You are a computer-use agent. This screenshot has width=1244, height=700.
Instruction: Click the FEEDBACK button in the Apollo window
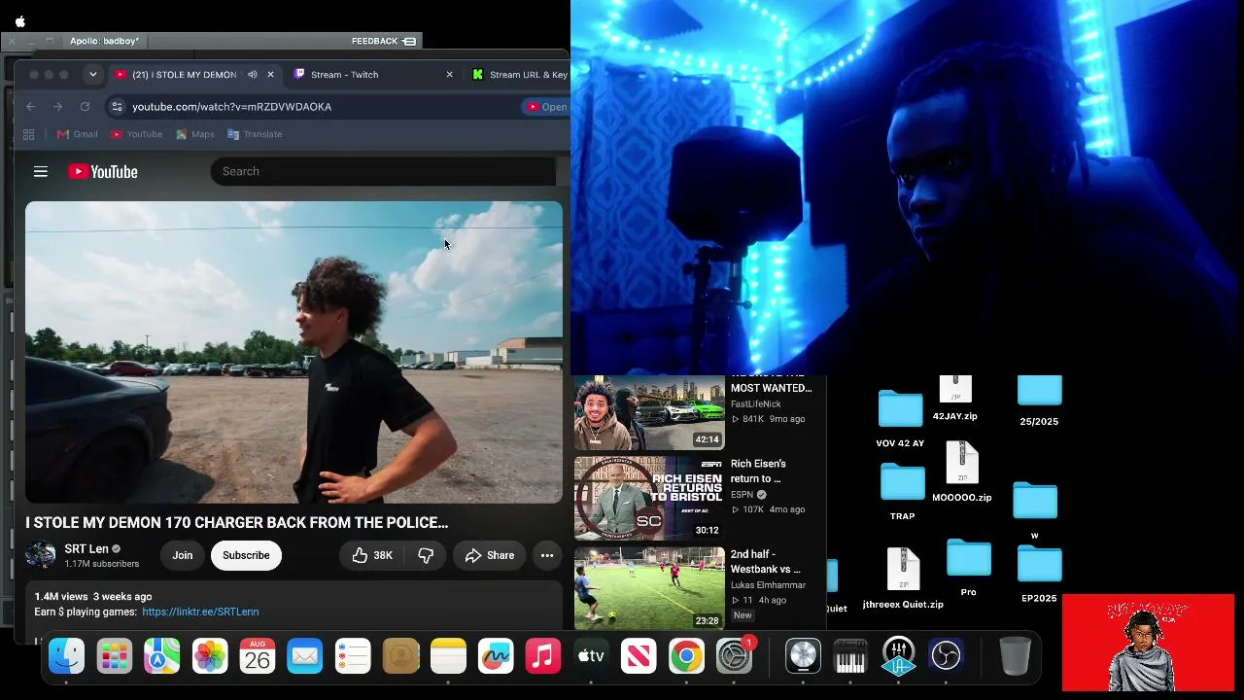(x=384, y=41)
